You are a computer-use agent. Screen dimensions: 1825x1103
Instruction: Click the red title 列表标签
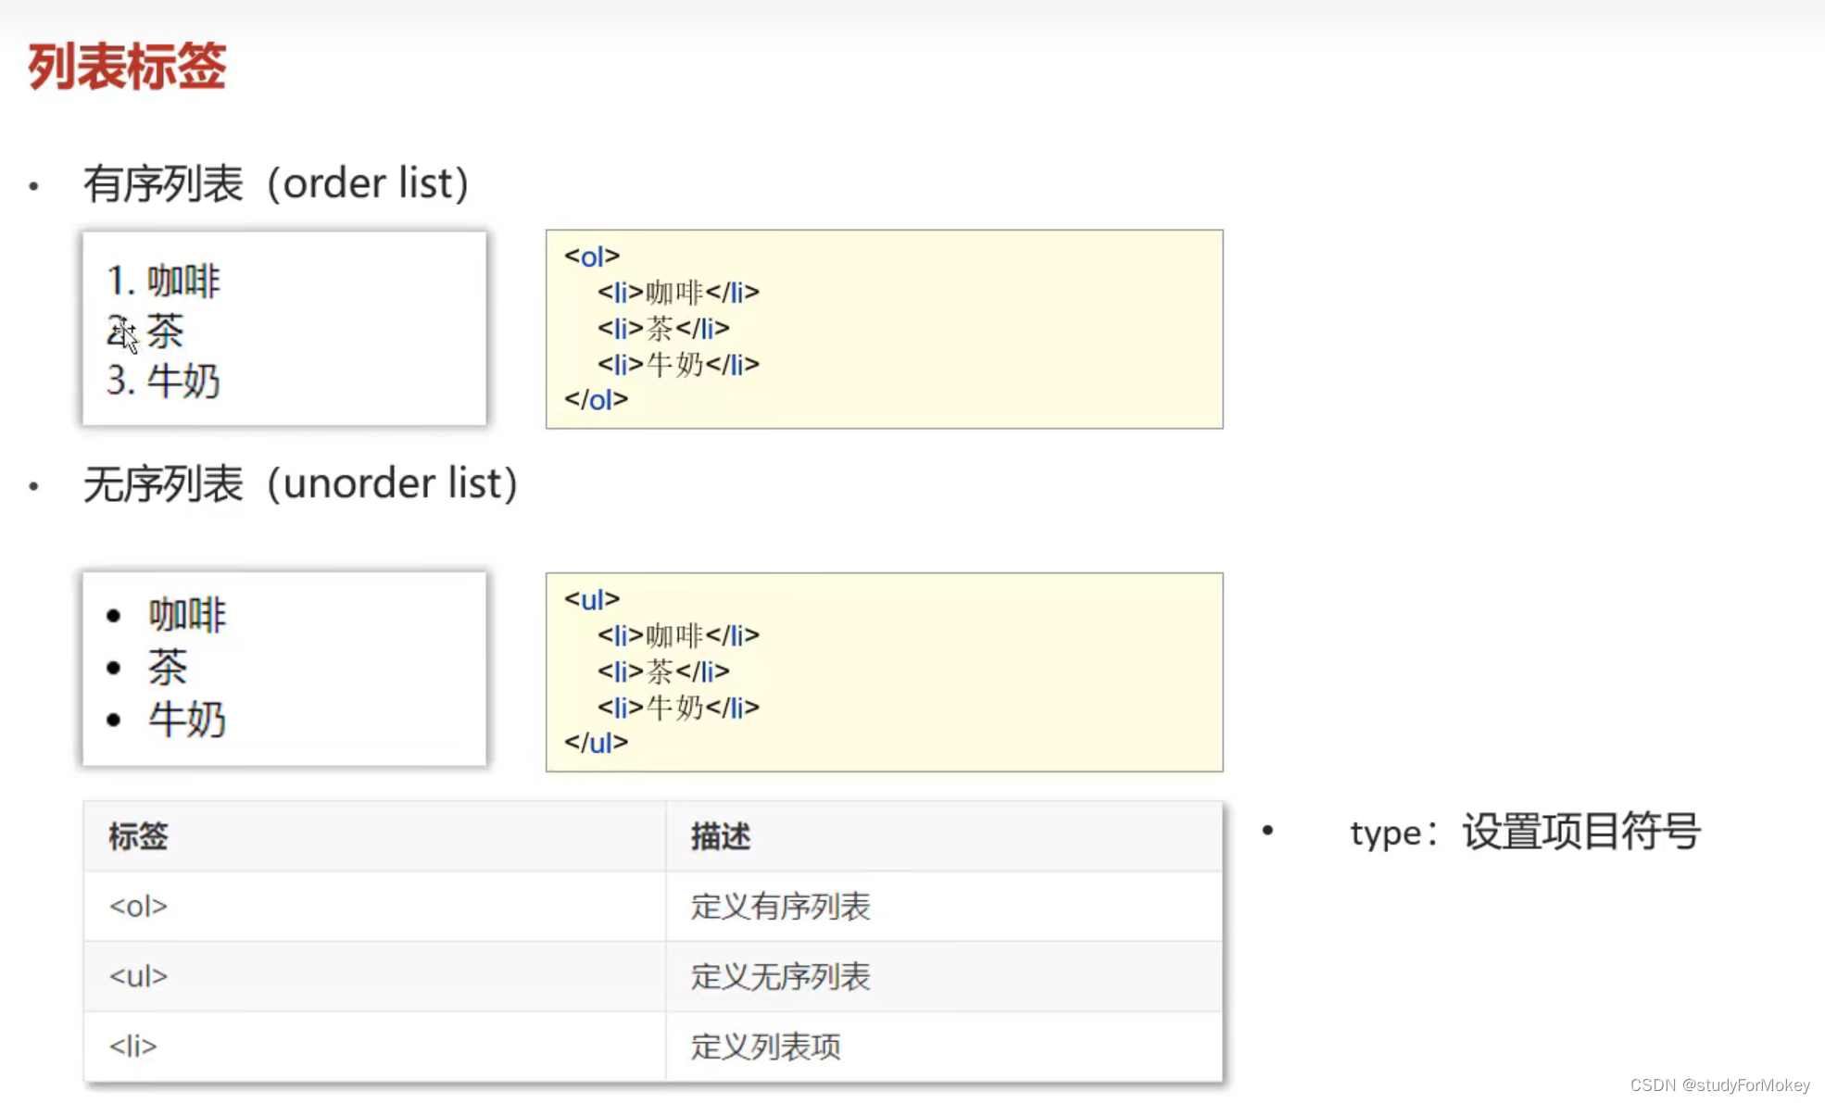click(x=127, y=66)
